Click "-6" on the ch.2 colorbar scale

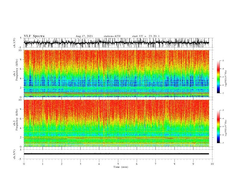[223, 135]
